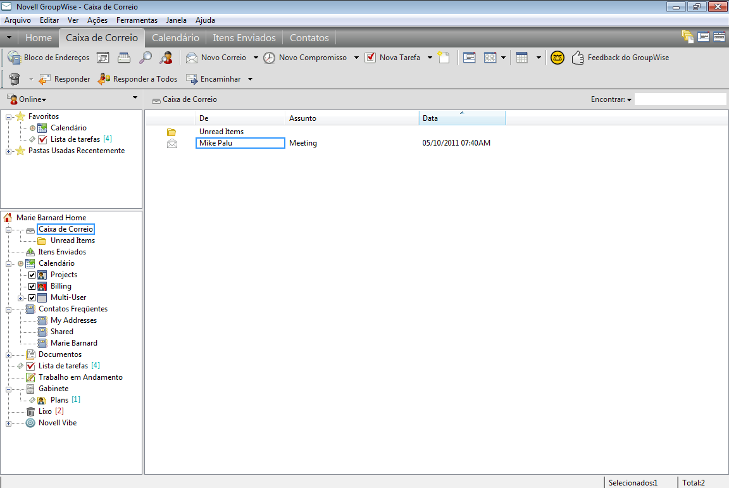This screenshot has width=729, height=488.
Task: Toggle the Billing calendar checkbox
Action: [32, 286]
